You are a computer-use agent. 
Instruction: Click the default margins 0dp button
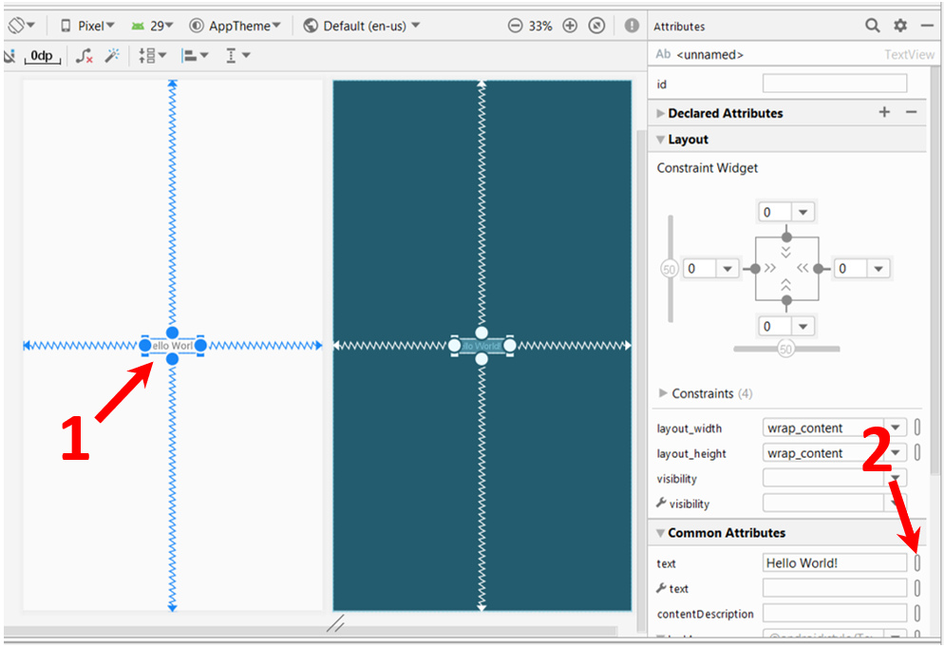[x=42, y=56]
